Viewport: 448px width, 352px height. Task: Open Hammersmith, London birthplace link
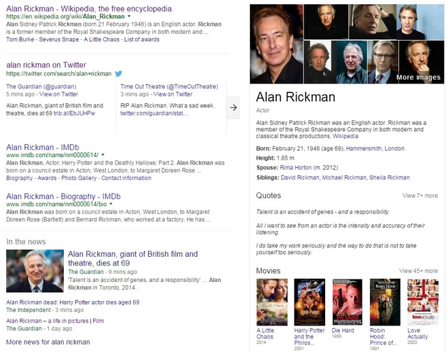[375, 148]
